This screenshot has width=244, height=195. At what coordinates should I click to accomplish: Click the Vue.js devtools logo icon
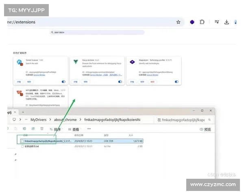pos(76,62)
